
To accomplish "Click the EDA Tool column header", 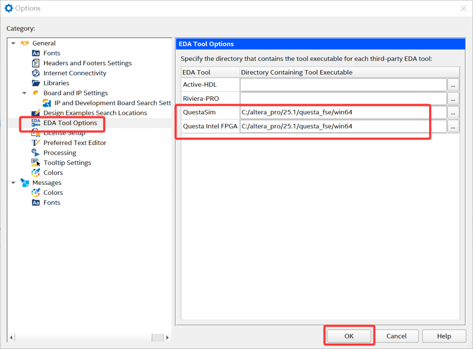I will [x=210, y=72].
